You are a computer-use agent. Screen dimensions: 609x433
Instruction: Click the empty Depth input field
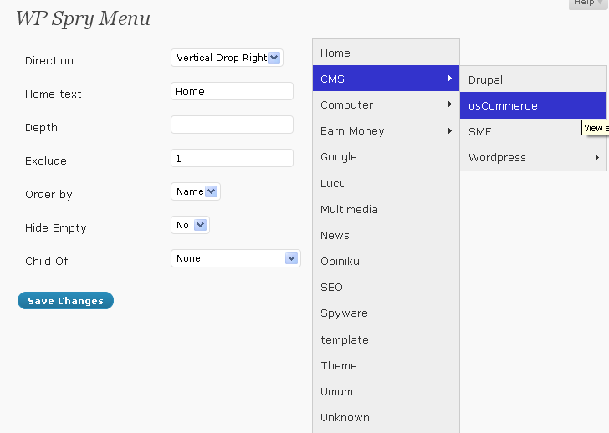pyautogui.click(x=232, y=125)
